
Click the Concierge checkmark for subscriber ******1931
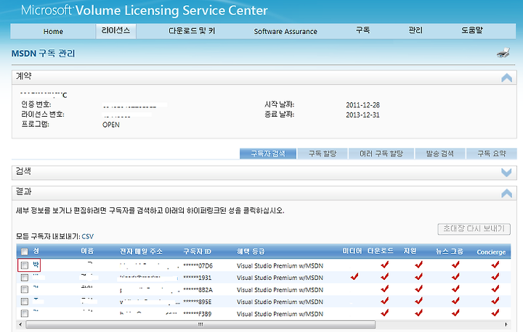[x=495, y=276]
